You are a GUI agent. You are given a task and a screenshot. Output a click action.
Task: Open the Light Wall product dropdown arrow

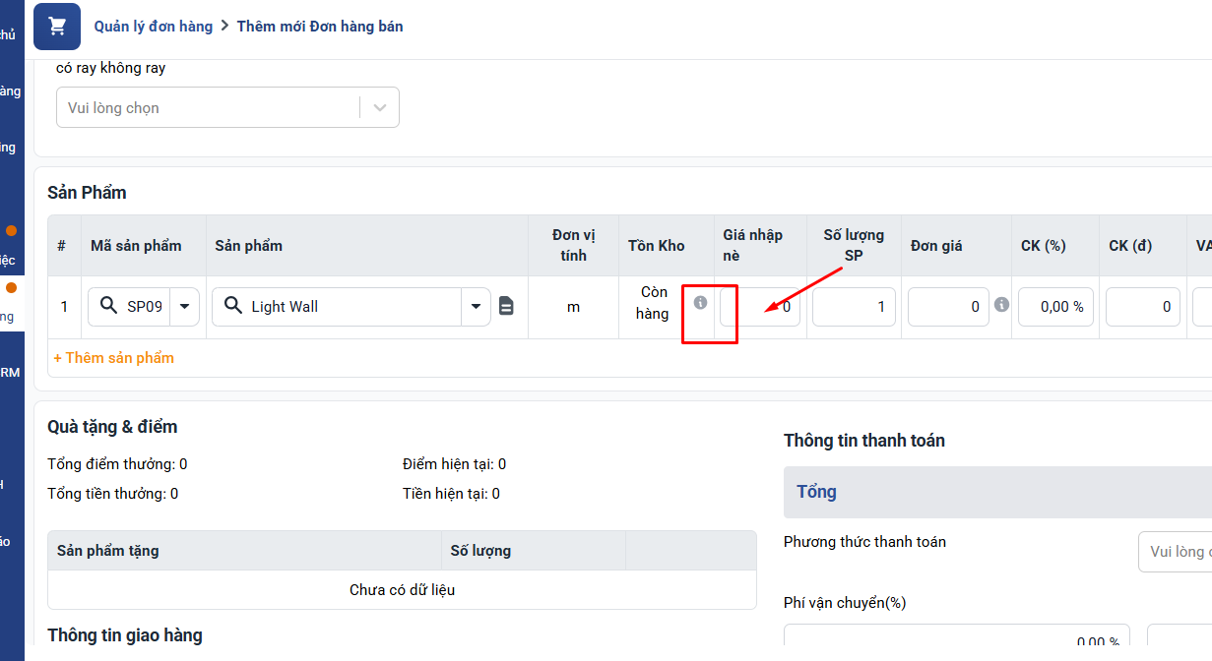[x=476, y=306]
